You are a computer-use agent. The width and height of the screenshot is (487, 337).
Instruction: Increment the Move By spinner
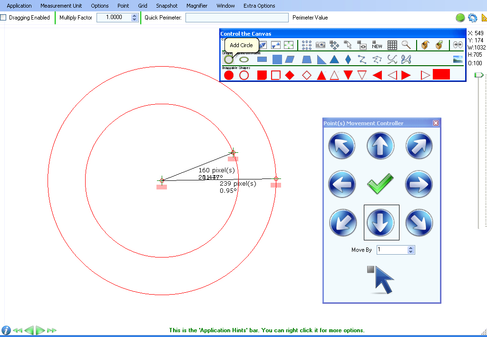tap(411, 248)
